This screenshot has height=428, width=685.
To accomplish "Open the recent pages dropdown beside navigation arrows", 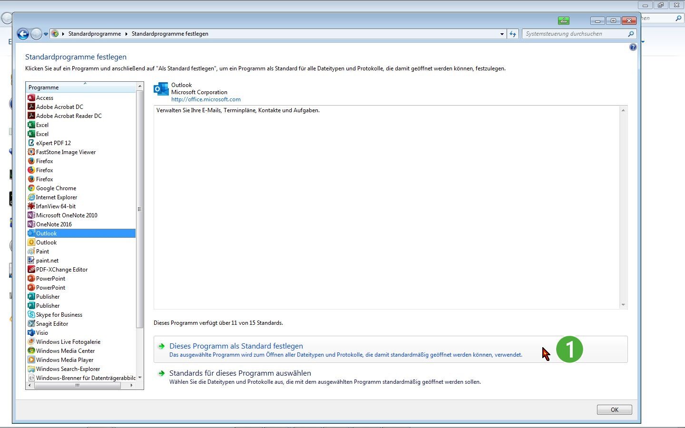I will click(46, 34).
